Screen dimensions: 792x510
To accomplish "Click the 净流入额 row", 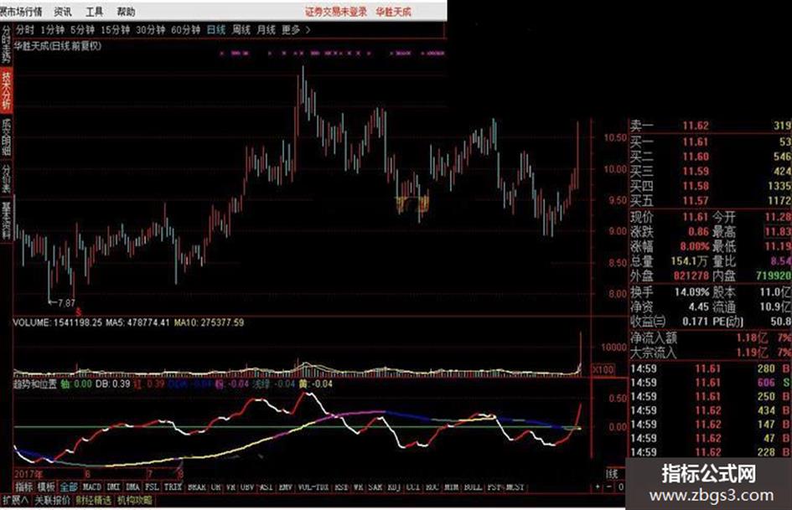I will 710,337.
